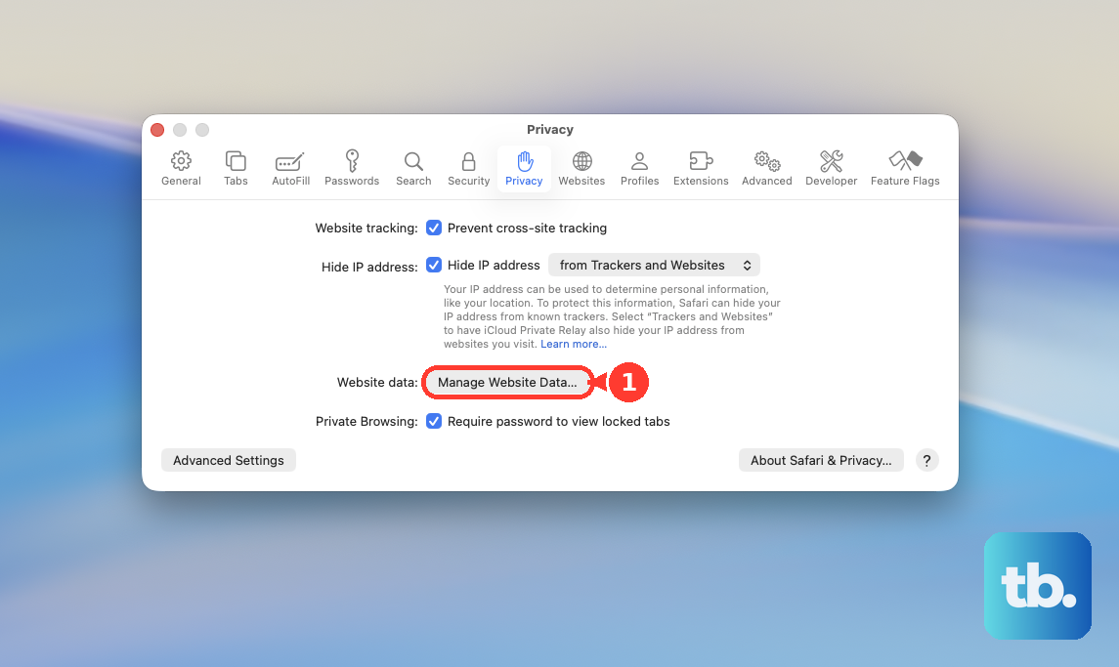Toggle Require password to view locked tabs
The width and height of the screenshot is (1119, 667).
coord(434,421)
